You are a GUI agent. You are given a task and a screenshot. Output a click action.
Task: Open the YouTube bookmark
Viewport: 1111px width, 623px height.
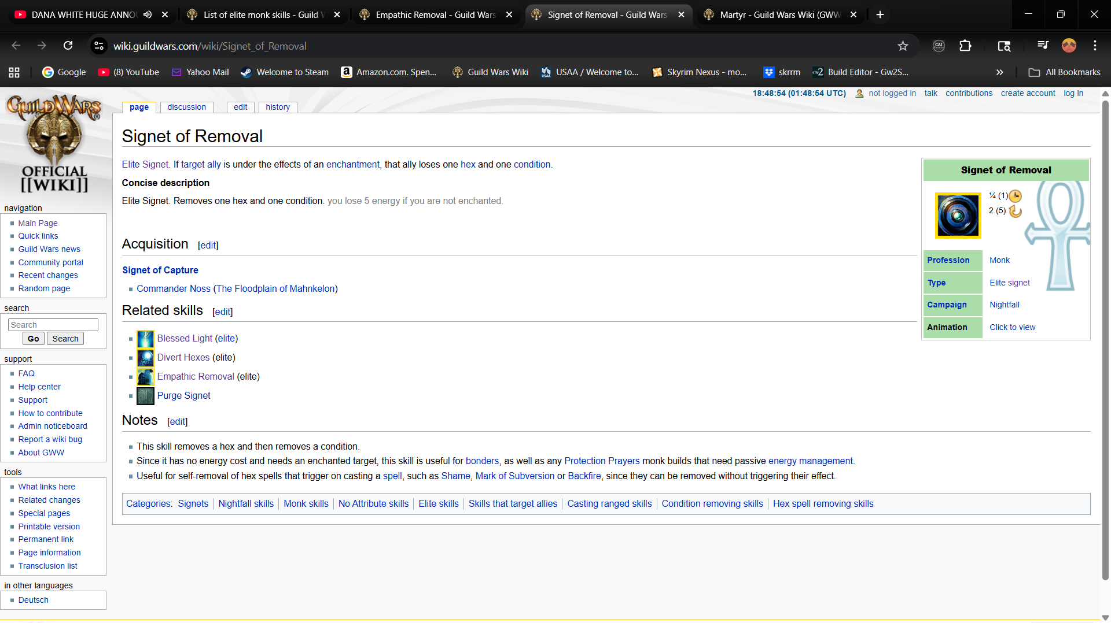coord(128,72)
